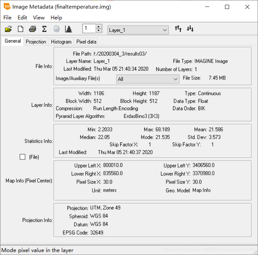Viewport: 258px width, 255px height.
Task: Open the View menu
Action: pos(39,18)
